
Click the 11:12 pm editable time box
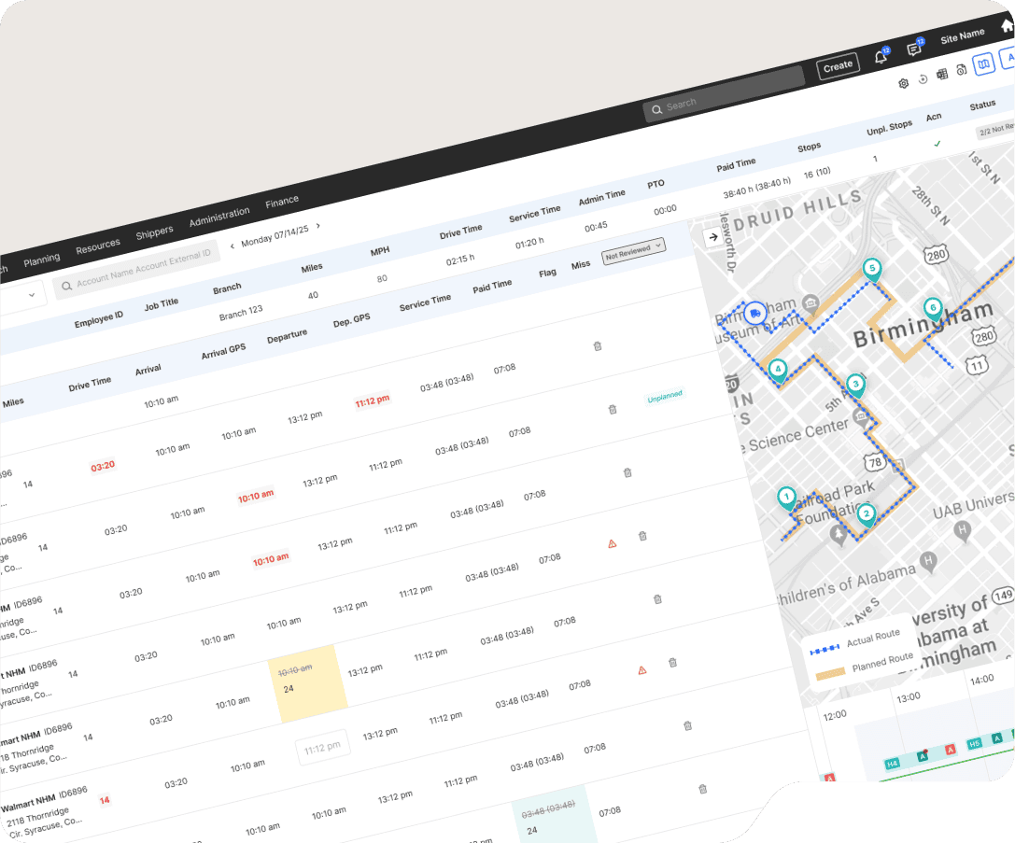[322, 747]
